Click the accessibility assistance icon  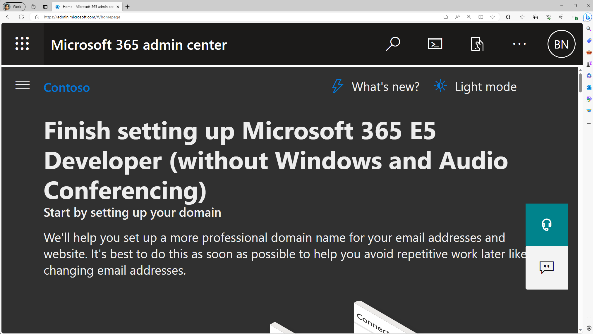tap(477, 44)
